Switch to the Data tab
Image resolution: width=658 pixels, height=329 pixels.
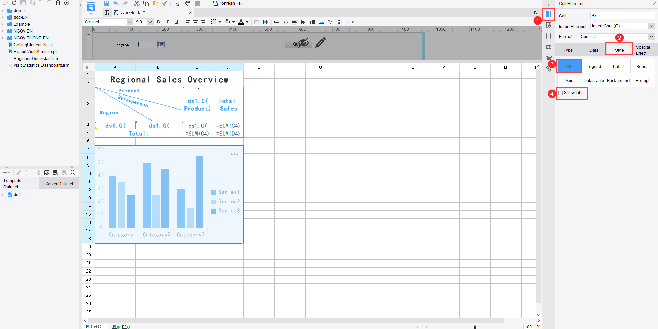[x=594, y=50]
